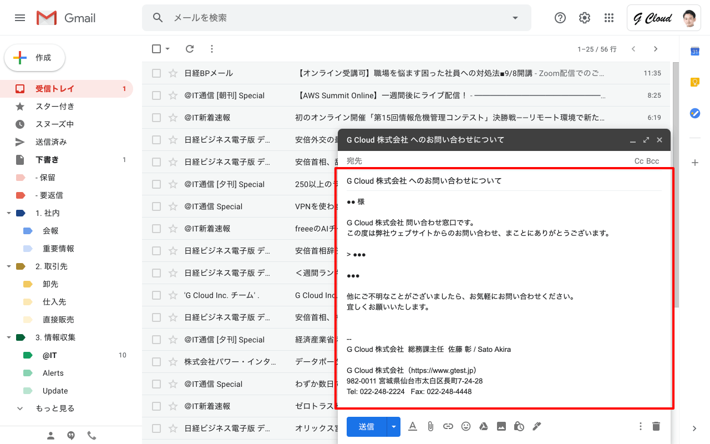The width and height of the screenshot is (710, 444).
Task: Open the main menu hamburger icon
Action: 20,18
